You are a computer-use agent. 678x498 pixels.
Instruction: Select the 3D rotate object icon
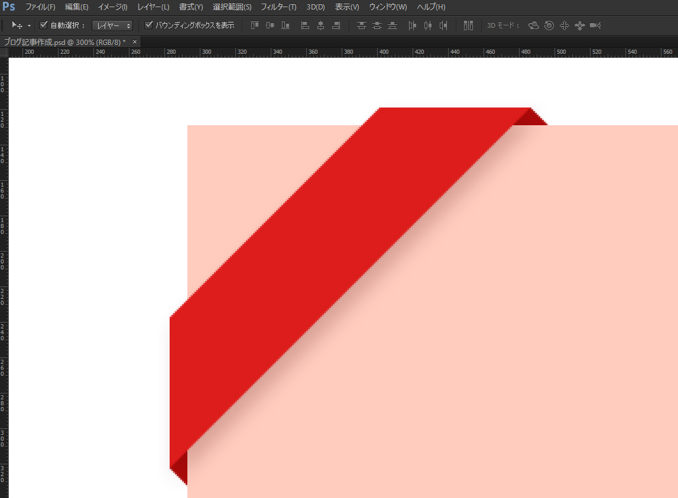[534, 25]
